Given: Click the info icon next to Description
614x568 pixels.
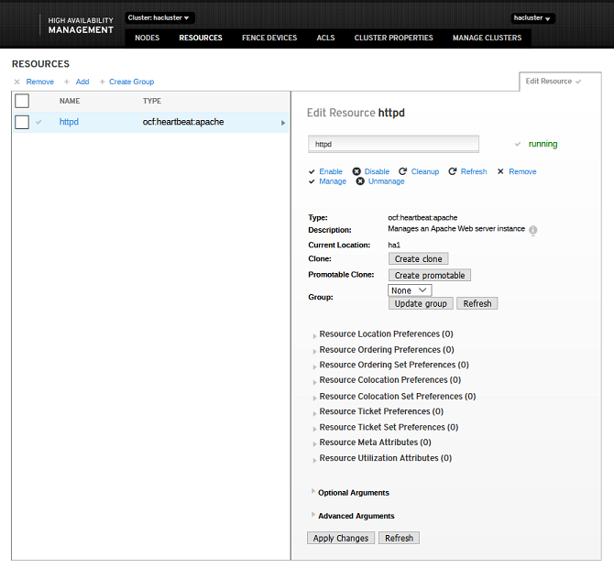Looking at the screenshot, I should click(532, 231).
